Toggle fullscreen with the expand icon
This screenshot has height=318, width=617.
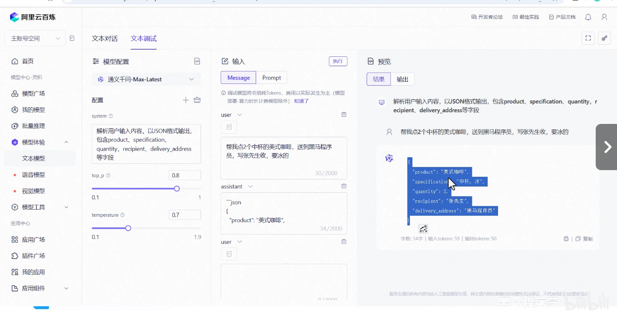(x=588, y=38)
